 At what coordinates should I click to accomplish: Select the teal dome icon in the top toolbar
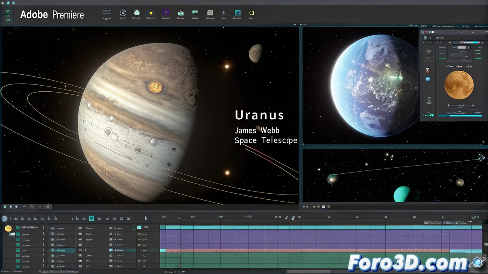click(x=137, y=13)
